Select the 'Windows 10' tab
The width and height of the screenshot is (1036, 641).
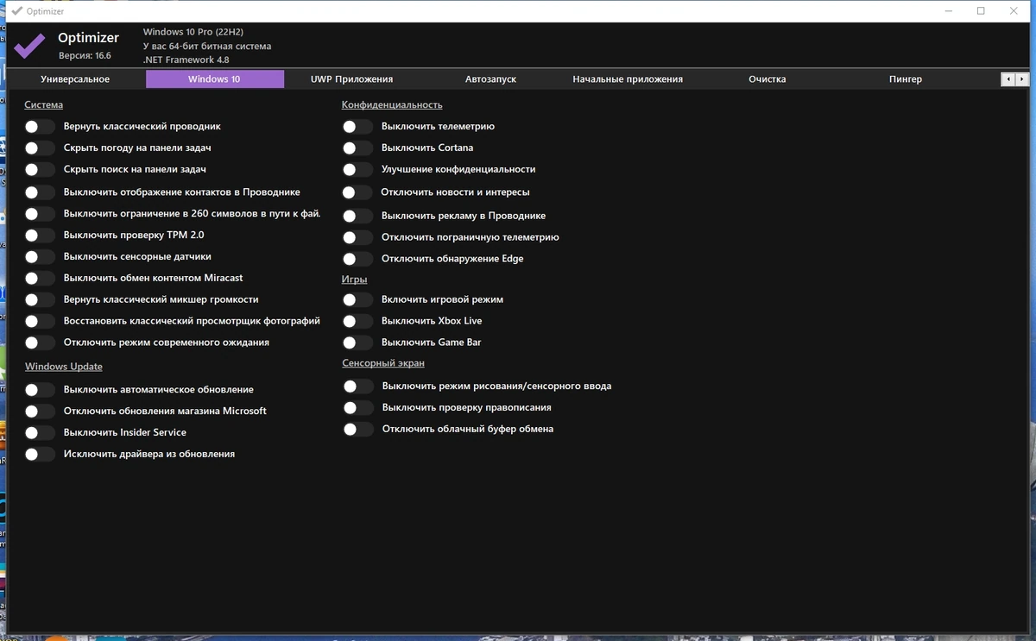pos(215,79)
